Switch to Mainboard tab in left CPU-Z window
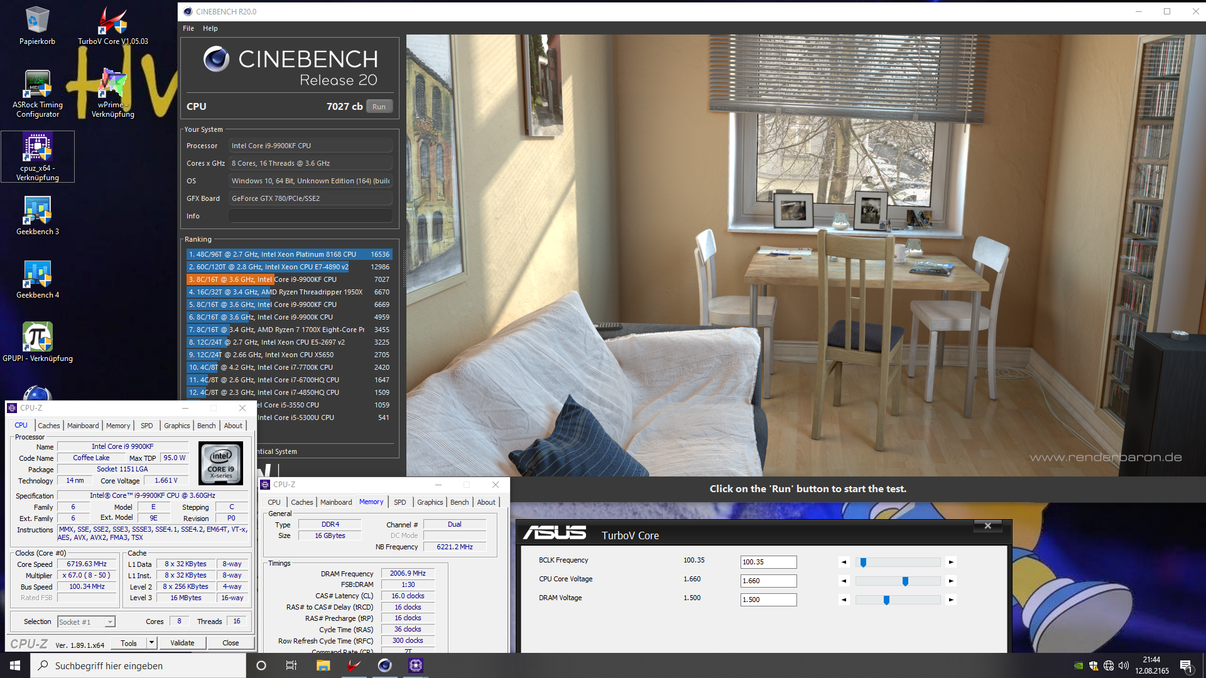The height and width of the screenshot is (678, 1206). 83,426
